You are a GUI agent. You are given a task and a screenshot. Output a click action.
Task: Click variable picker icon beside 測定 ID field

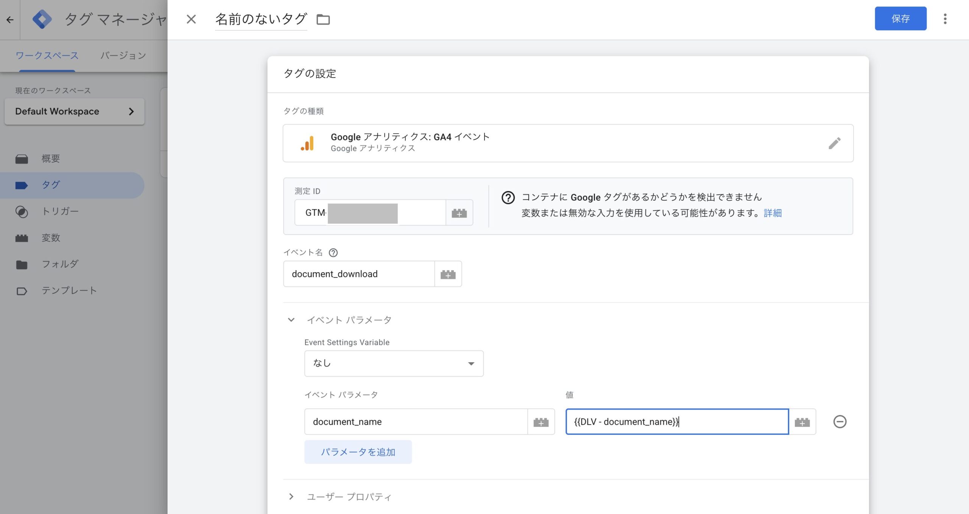(459, 213)
